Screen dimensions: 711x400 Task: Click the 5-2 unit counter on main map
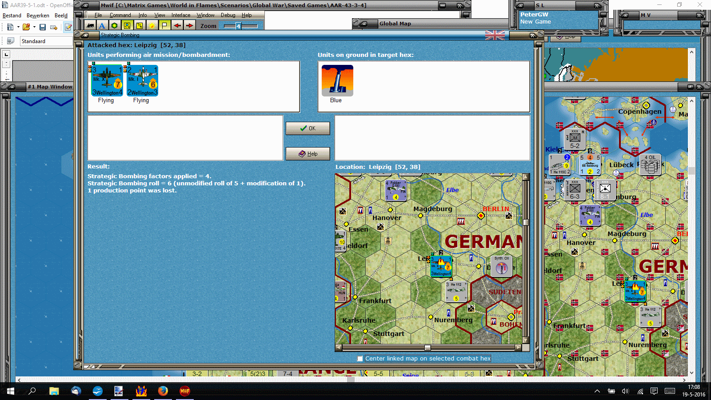pos(575,139)
